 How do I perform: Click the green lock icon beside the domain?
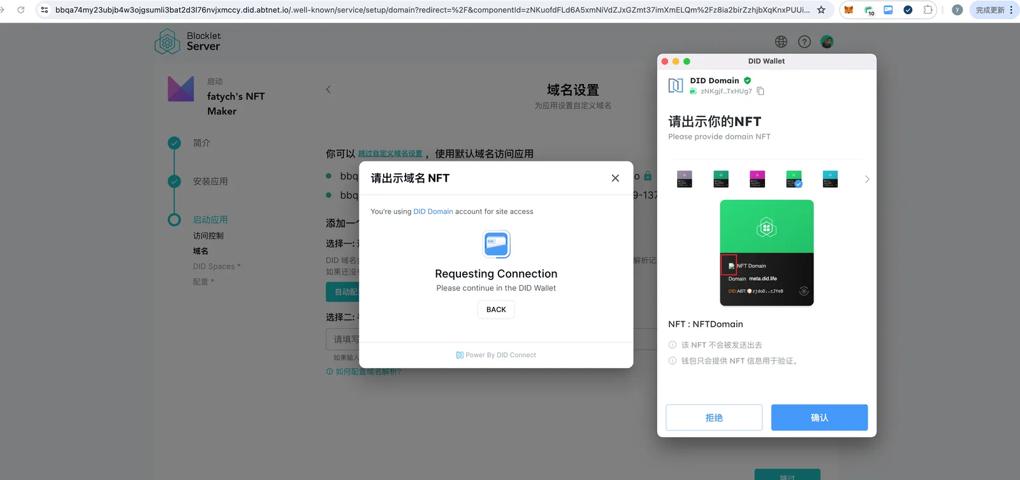click(x=648, y=176)
